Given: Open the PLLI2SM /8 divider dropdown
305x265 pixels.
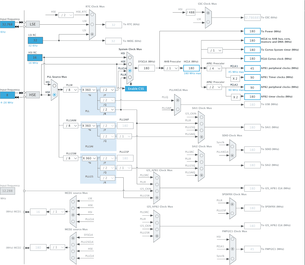Looking at the screenshot, I should point(71,158).
